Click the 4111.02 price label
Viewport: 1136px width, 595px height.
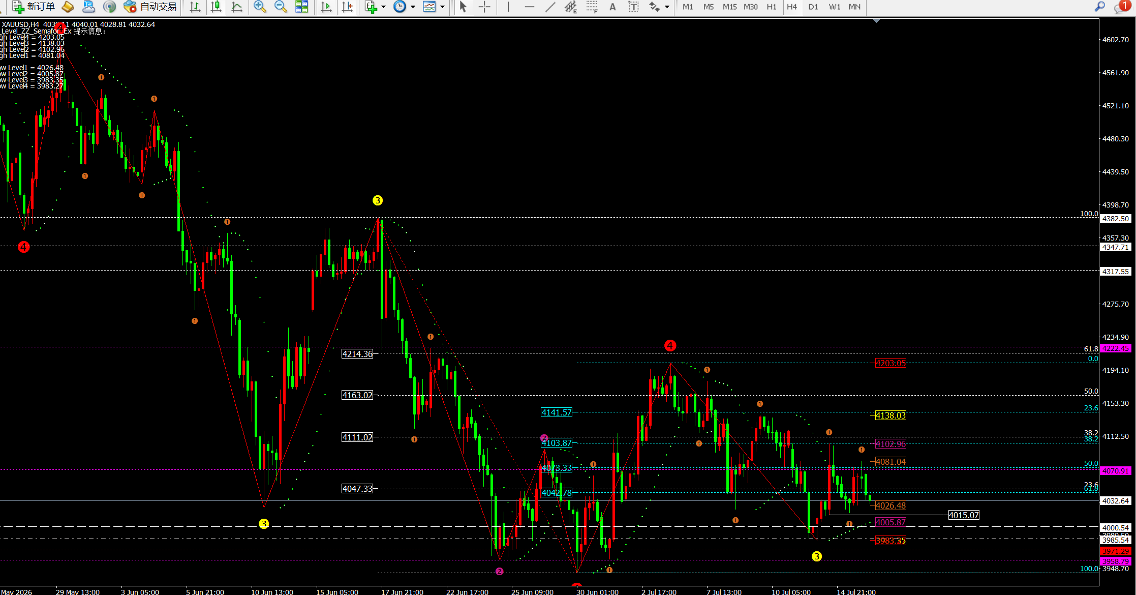[357, 437]
